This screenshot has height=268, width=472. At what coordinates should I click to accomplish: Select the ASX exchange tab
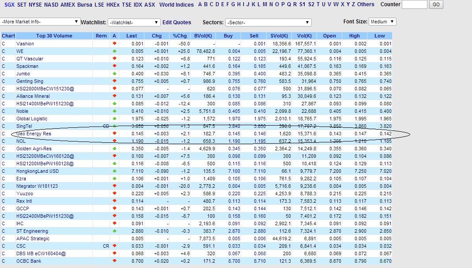pyautogui.click(x=150, y=4)
